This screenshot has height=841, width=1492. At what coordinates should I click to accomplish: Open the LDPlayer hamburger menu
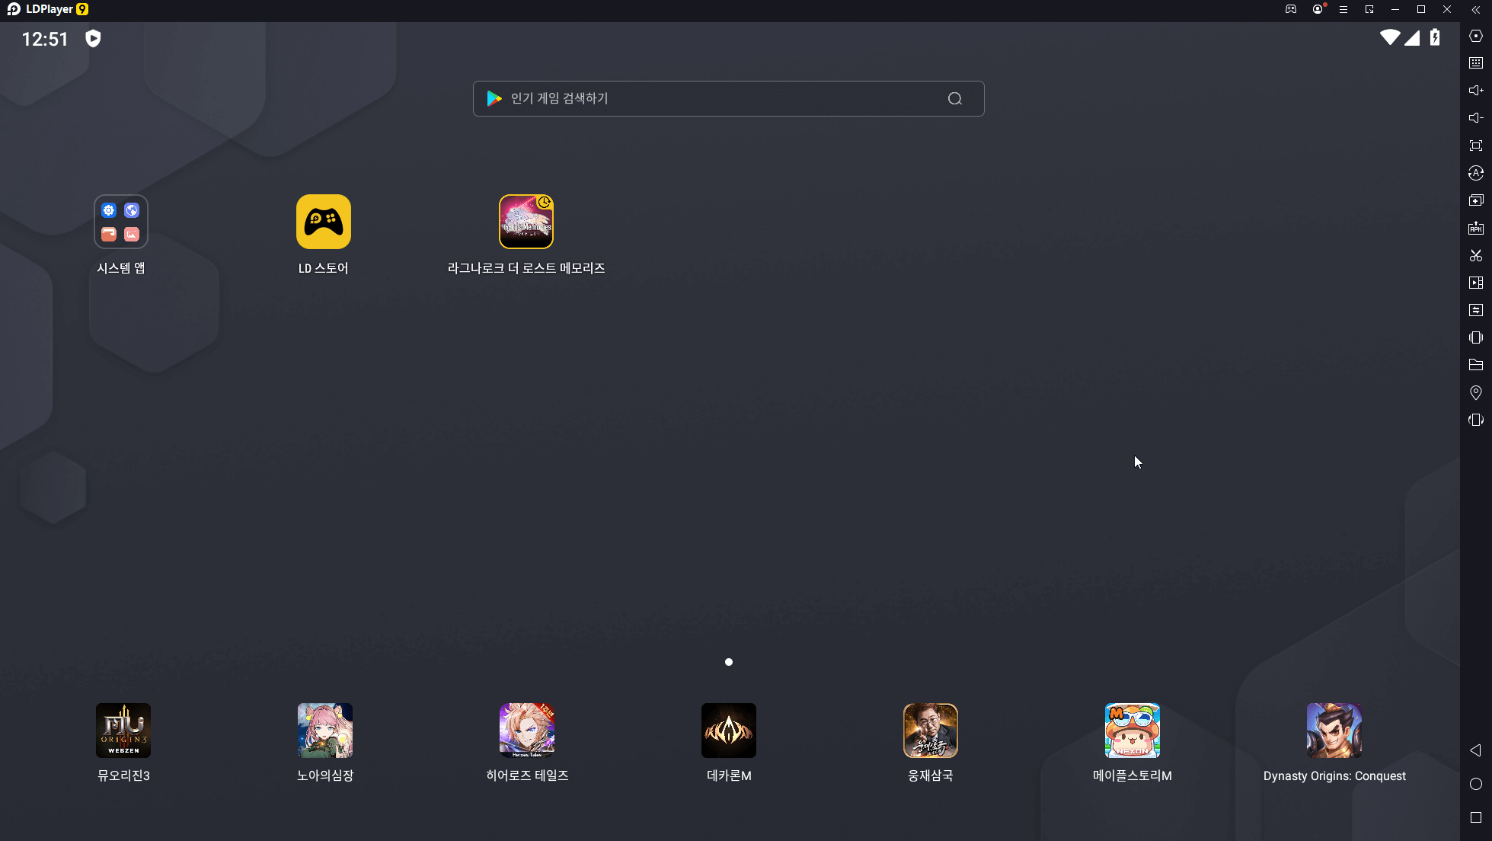coord(1343,10)
